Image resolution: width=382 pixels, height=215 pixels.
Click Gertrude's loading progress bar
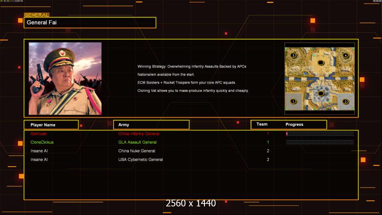(320, 133)
